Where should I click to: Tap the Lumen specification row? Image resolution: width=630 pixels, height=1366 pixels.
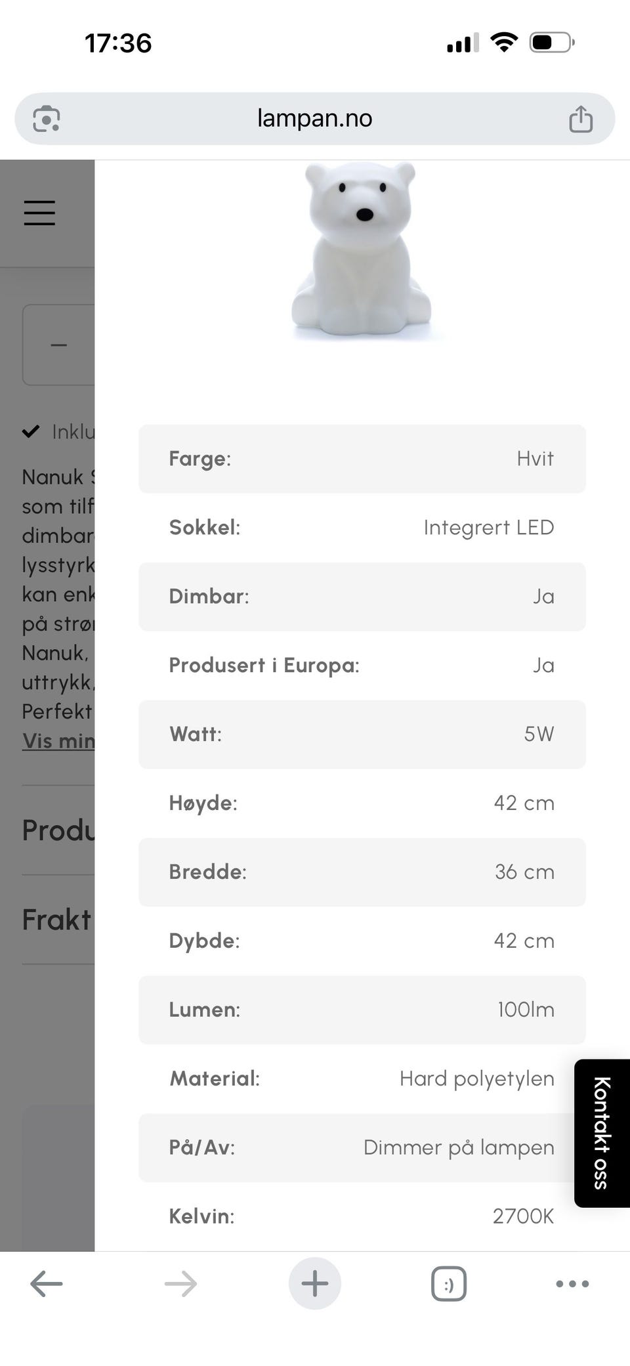[x=362, y=1010]
